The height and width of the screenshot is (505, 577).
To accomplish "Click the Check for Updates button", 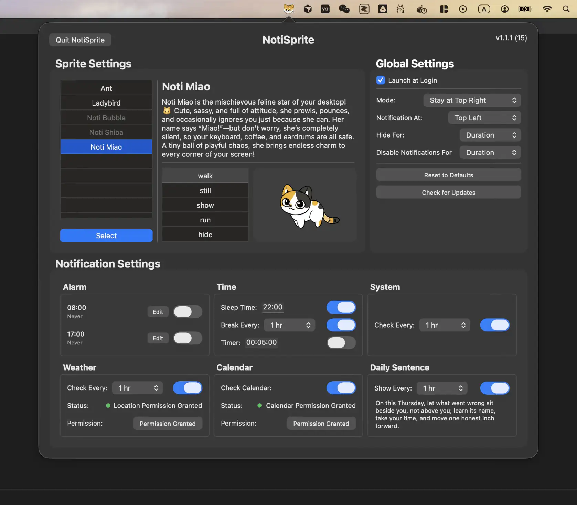I will (448, 193).
